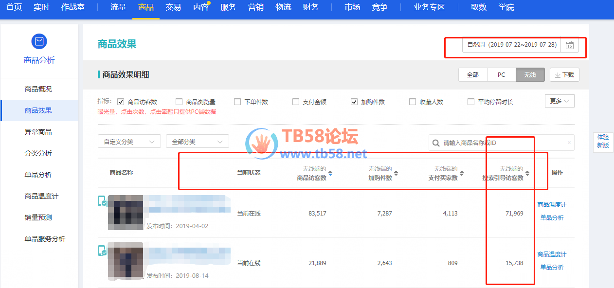Sort by 商品访客数 column arrows
Screen dimensions: 614x288
pos(330,173)
